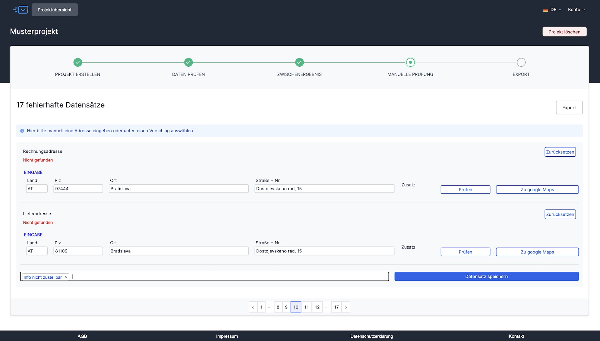Go to Projekt erstellen step circle
600x341 pixels.
(77, 62)
